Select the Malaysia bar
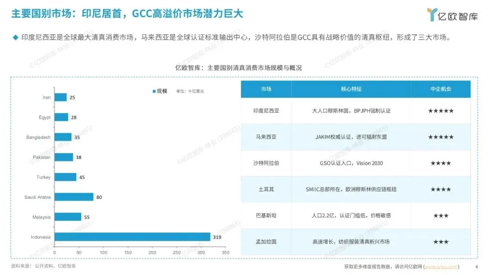This screenshot has width=488, height=275. point(68,217)
